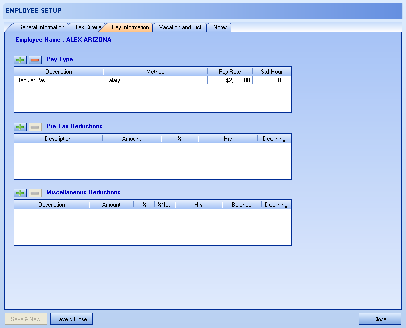
Task: Select the Regular Pay description cell
Action: [x=59, y=80]
